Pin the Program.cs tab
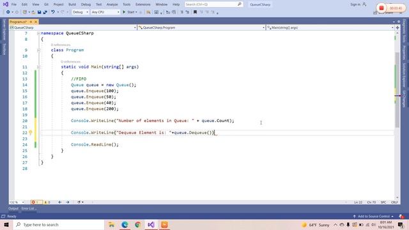 coord(31,22)
